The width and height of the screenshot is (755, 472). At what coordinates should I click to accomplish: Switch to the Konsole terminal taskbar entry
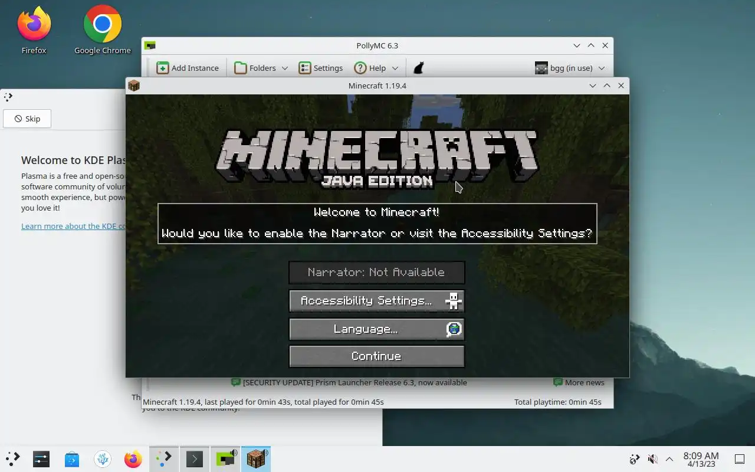coord(195,458)
